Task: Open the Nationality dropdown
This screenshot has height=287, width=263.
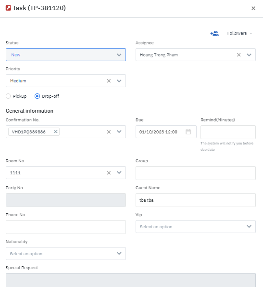Action: [66, 253]
